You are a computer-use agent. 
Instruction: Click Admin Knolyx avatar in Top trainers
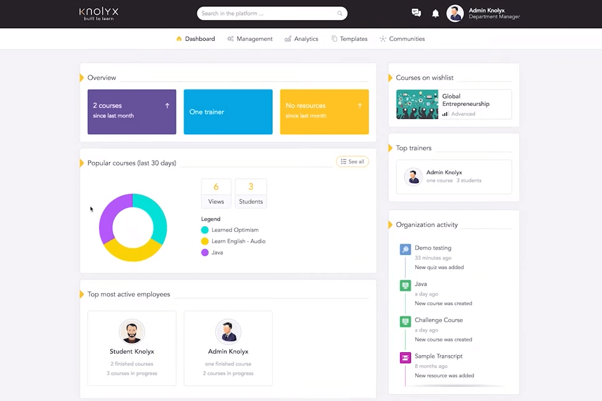click(413, 177)
